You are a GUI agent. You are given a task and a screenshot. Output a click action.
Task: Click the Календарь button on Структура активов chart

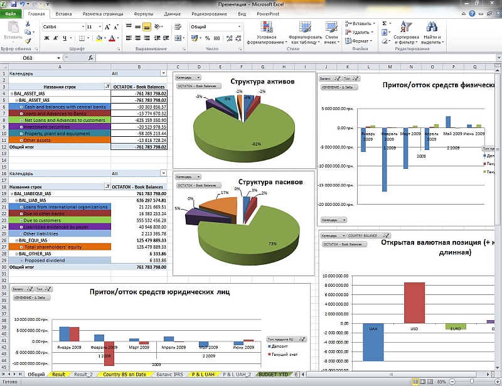tap(188, 78)
